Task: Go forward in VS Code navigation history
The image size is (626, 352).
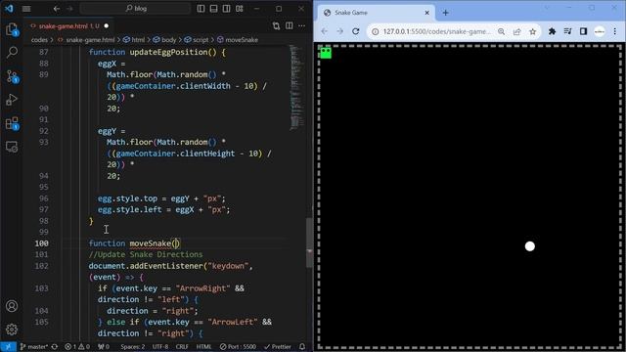Action: [x=69, y=9]
